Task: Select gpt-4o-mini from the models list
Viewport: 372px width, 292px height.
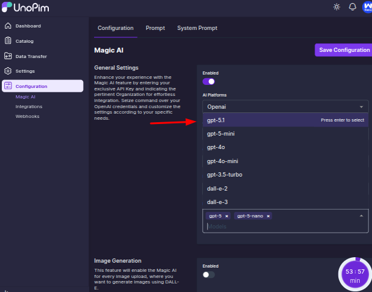Action: 285,161
